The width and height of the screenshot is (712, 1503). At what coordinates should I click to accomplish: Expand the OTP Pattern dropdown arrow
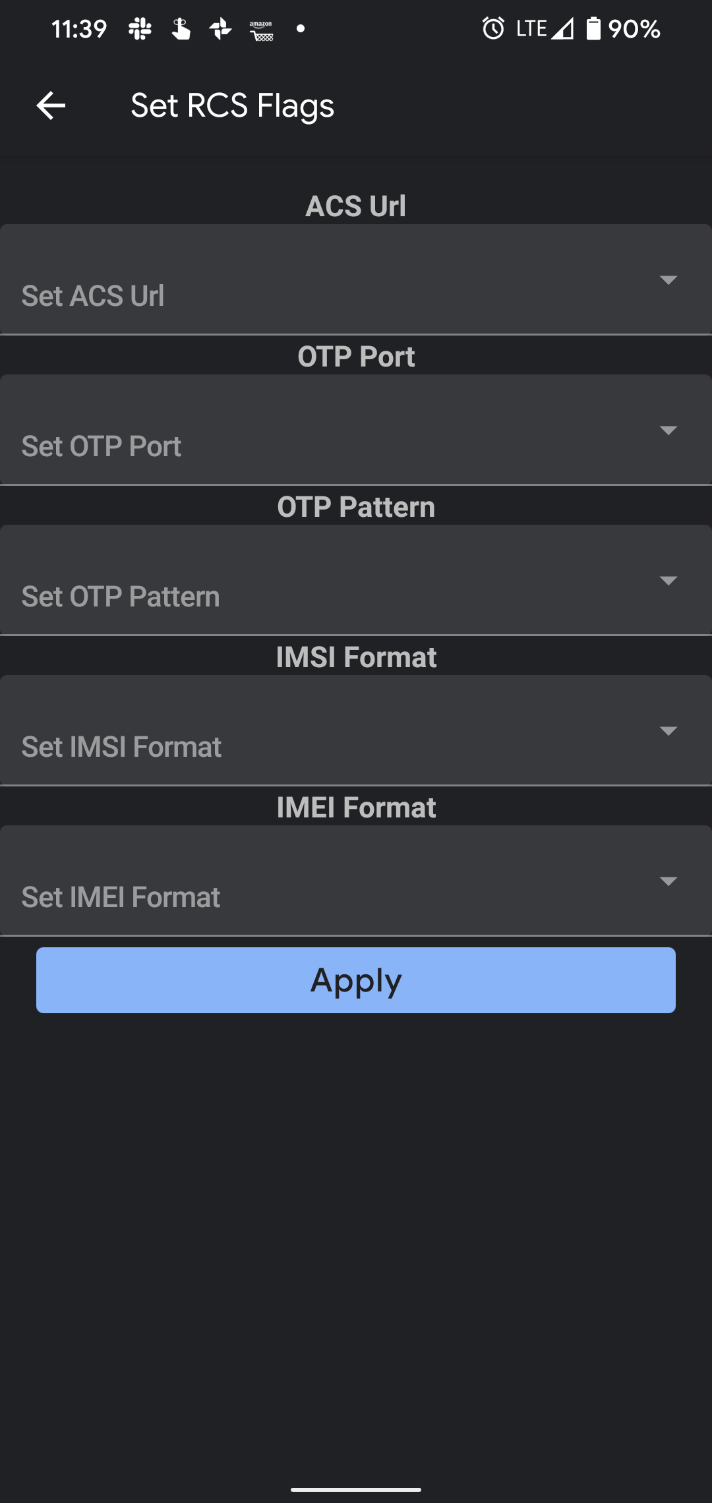(x=668, y=581)
